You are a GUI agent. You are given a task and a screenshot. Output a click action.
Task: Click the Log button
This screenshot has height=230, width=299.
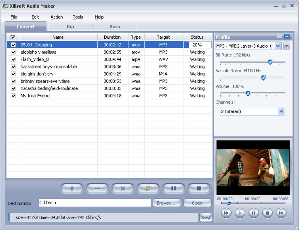[x=206, y=217]
